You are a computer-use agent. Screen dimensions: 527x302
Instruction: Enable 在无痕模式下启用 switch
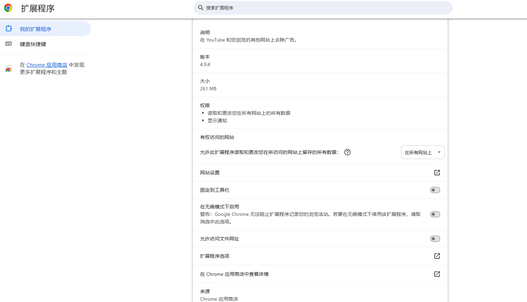[435, 214]
